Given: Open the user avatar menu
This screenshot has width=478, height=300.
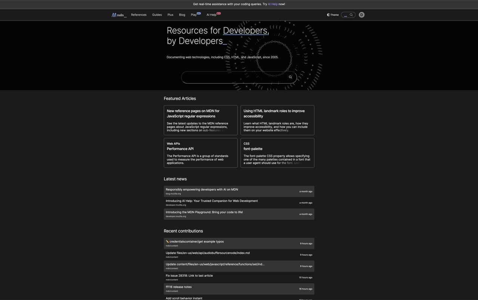Looking at the screenshot, I should click(x=361, y=15).
